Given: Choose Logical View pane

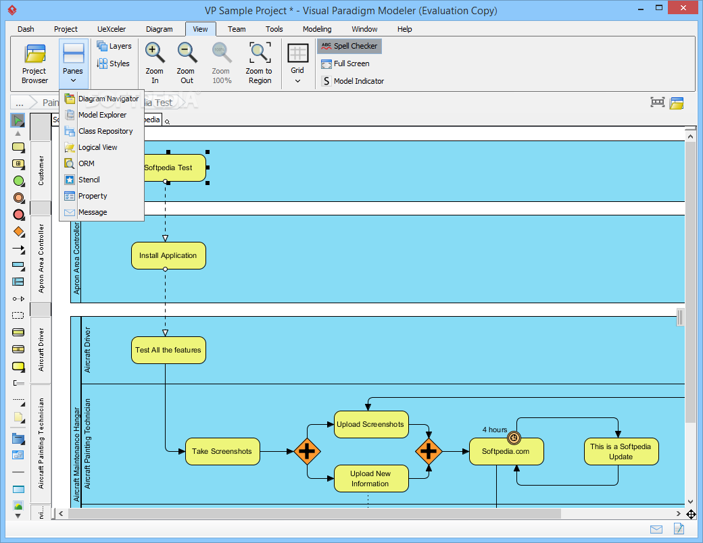Looking at the screenshot, I should pos(102,147).
